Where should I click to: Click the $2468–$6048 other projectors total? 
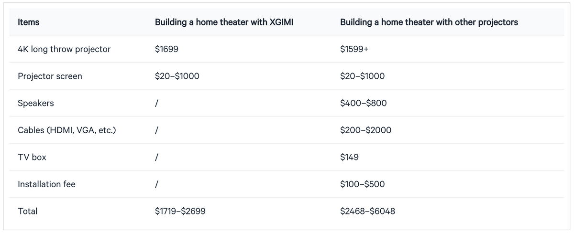pos(367,211)
